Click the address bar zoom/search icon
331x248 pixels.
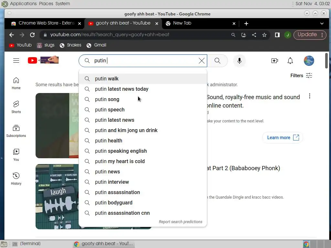(x=233, y=35)
